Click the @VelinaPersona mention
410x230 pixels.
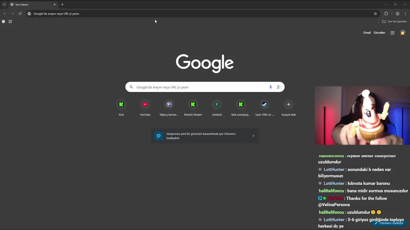[334, 205]
